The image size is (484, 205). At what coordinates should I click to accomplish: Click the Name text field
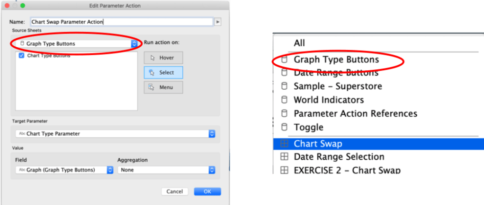pyautogui.click(x=121, y=22)
